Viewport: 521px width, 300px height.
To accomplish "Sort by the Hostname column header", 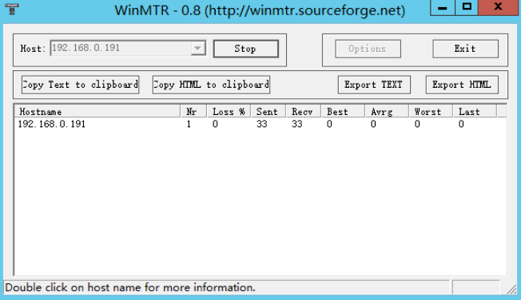I will pyautogui.click(x=97, y=112).
